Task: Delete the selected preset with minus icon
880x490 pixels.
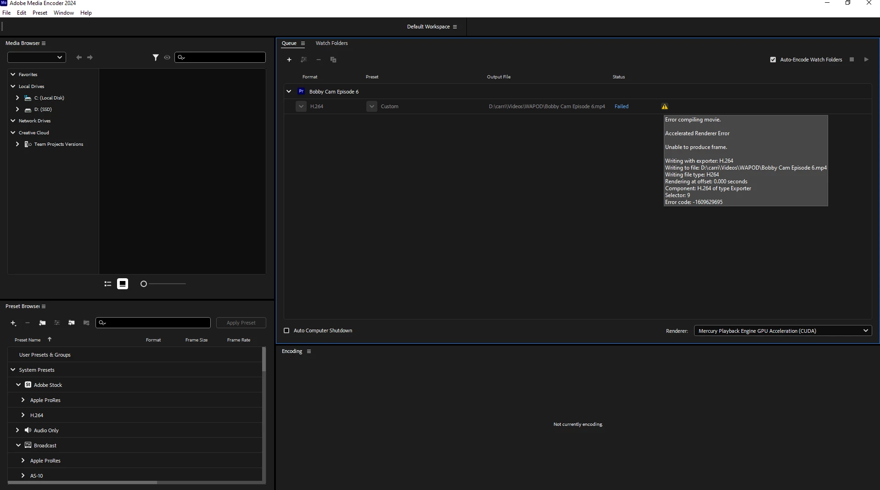Action: pos(28,323)
